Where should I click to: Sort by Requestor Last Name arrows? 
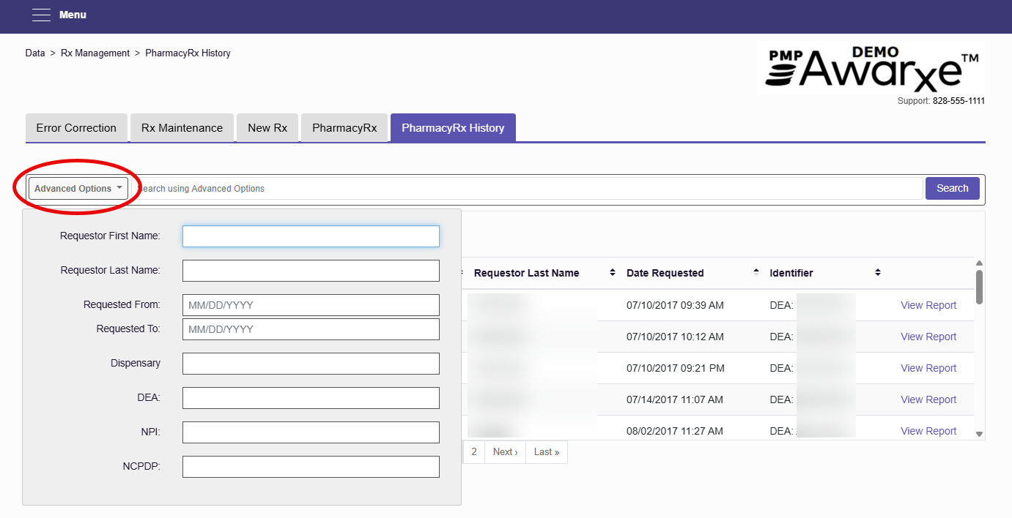pos(613,273)
